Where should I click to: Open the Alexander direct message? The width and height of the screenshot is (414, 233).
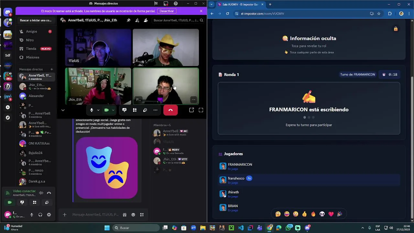click(36, 96)
